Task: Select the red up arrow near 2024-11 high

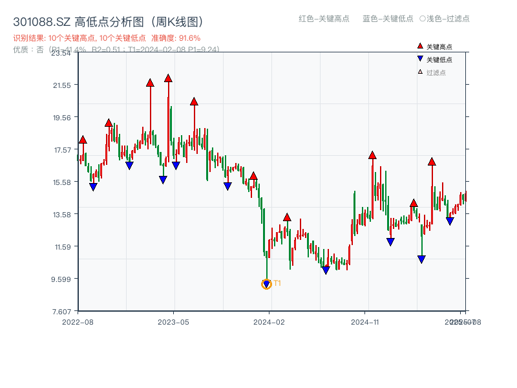Action: click(x=373, y=155)
